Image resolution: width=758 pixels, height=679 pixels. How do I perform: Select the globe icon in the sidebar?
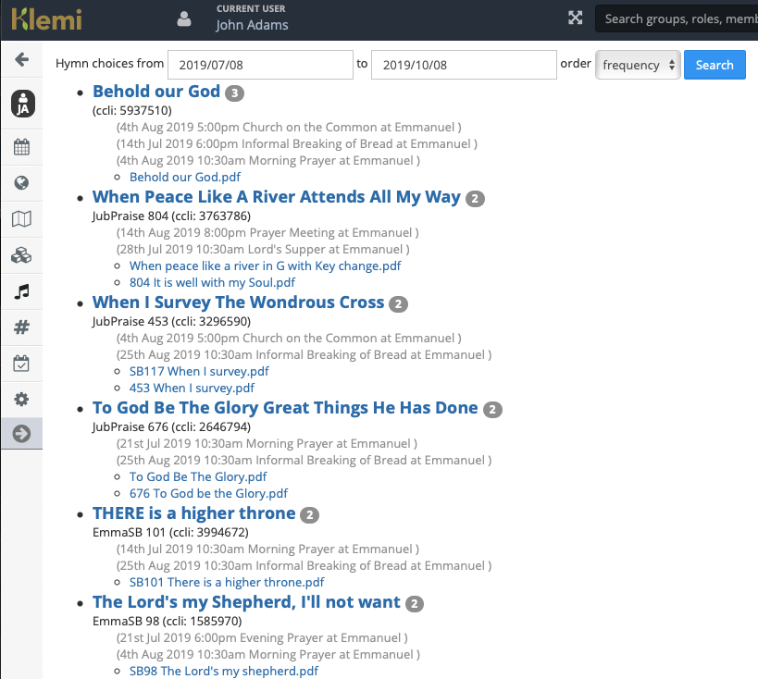[x=21, y=182]
